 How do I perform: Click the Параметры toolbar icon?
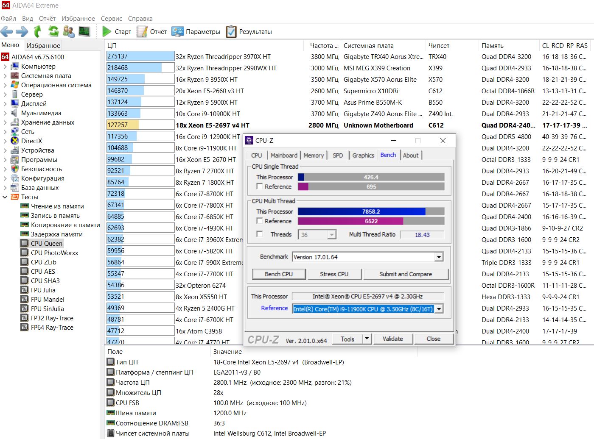pyautogui.click(x=178, y=31)
